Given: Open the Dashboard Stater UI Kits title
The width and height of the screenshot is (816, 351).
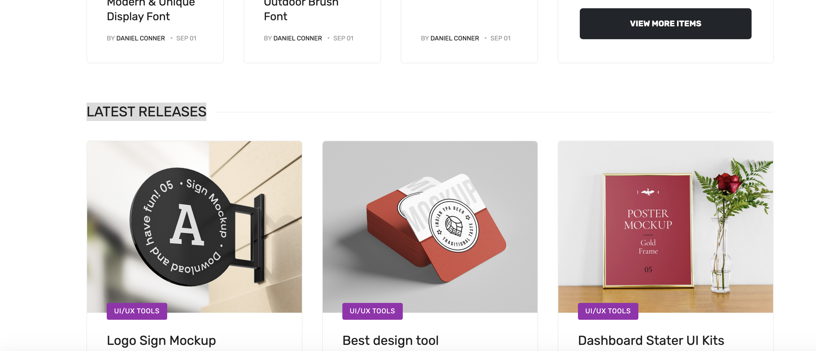Looking at the screenshot, I should [651, 341].
